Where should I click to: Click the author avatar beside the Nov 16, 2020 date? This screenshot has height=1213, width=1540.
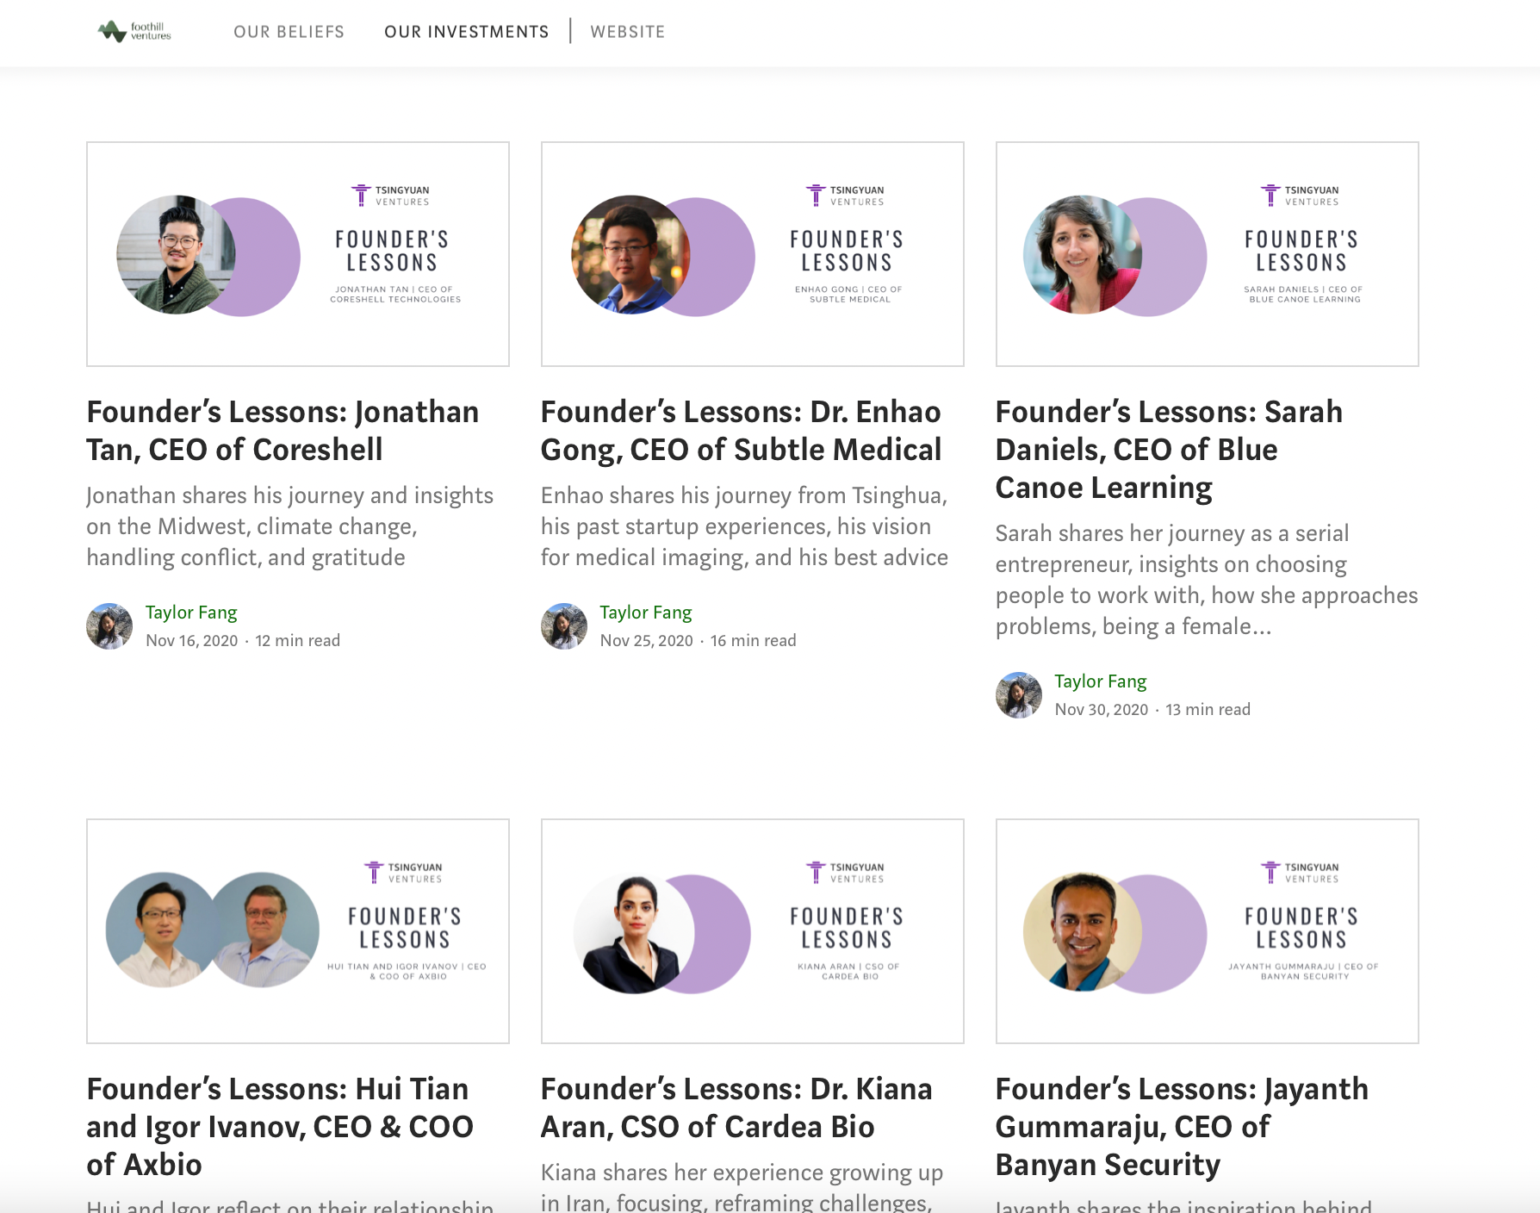tap(109, 626)
